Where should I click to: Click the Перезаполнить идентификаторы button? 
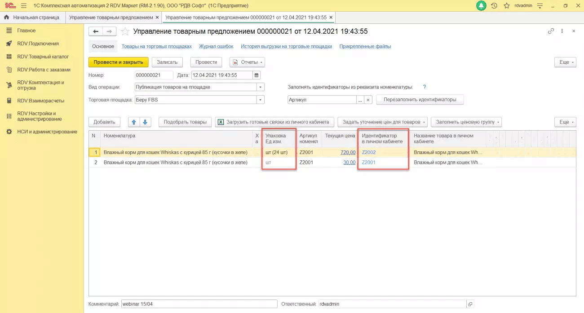[x=420, y=100]
